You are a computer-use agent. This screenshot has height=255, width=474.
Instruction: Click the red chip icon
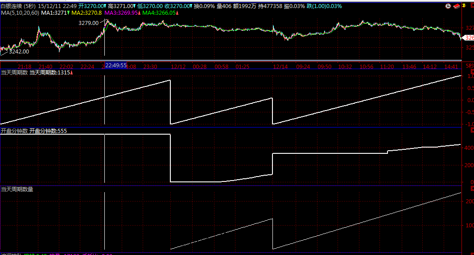(456, 7)
